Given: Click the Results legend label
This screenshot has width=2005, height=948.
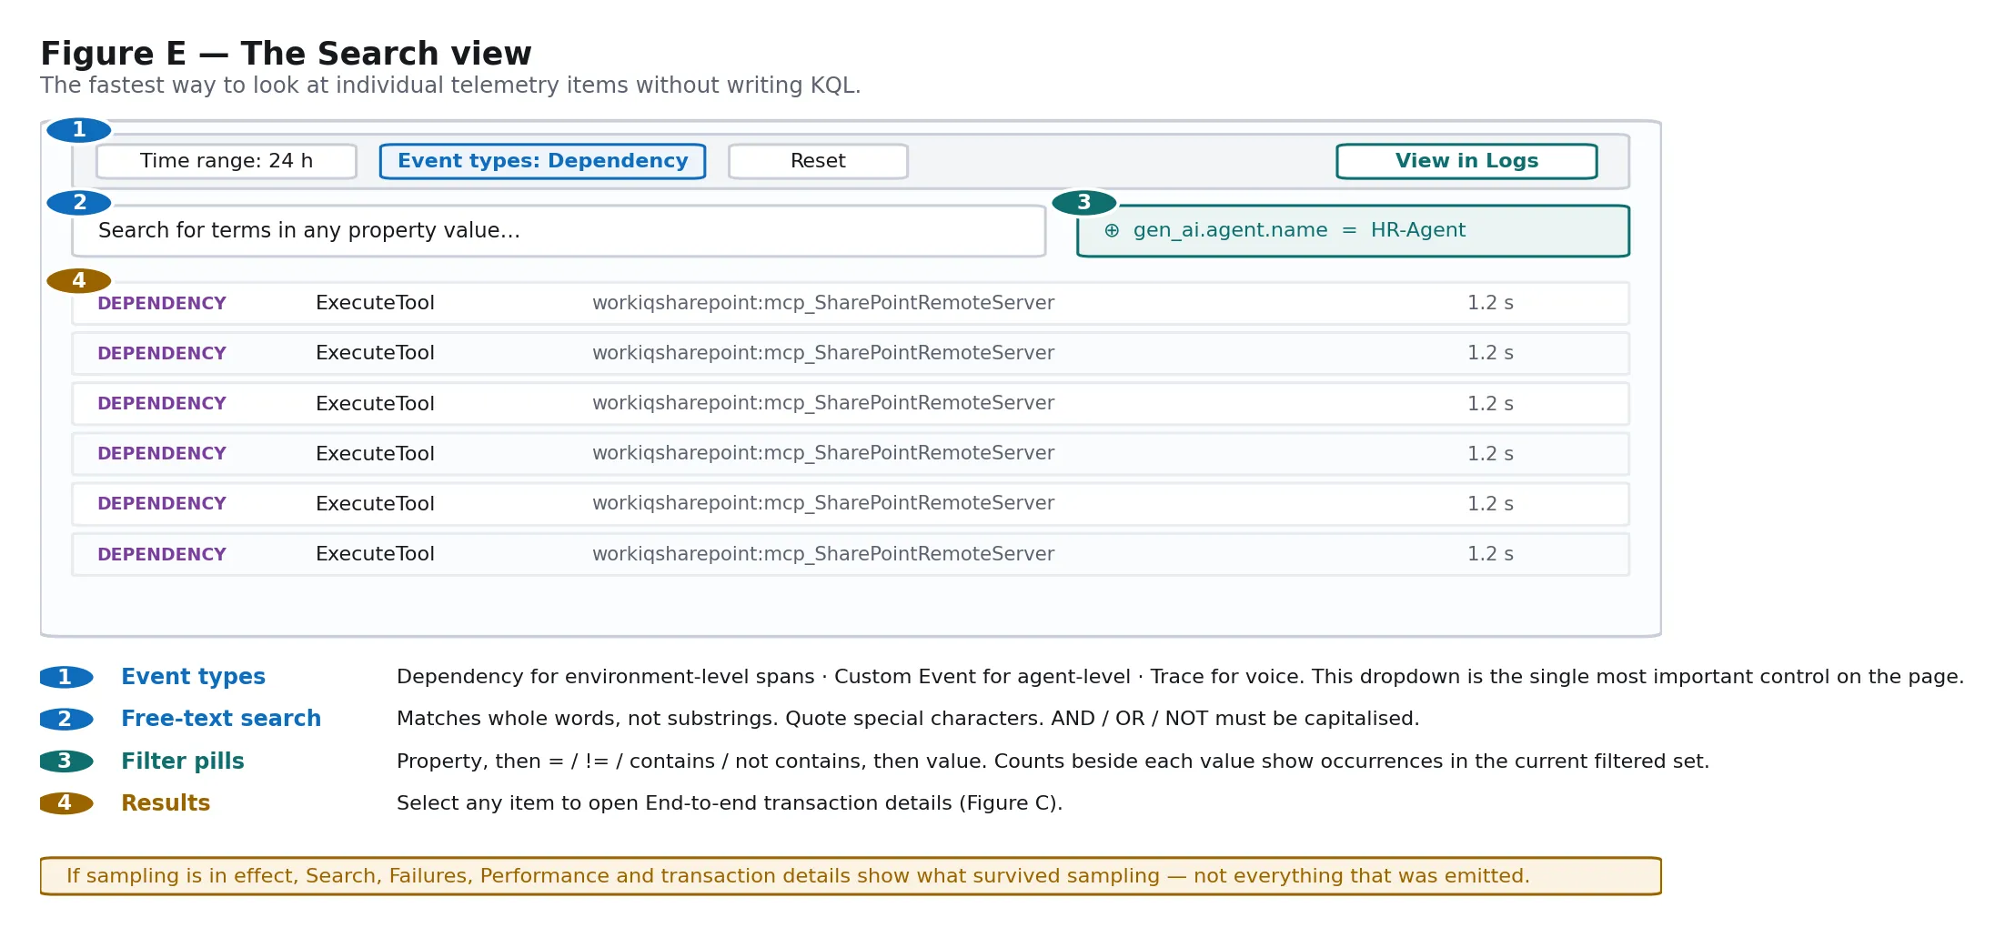Looking at the screenshot, I should tap(166, 803).
